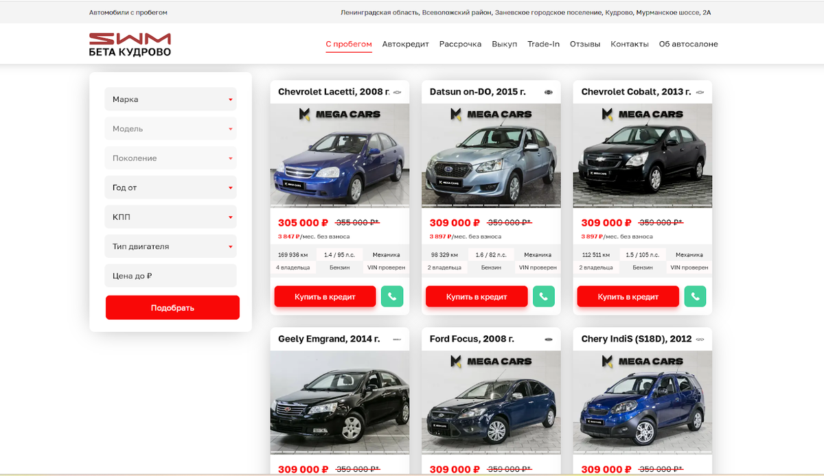Open the Год от dropdown

(171, 188)
